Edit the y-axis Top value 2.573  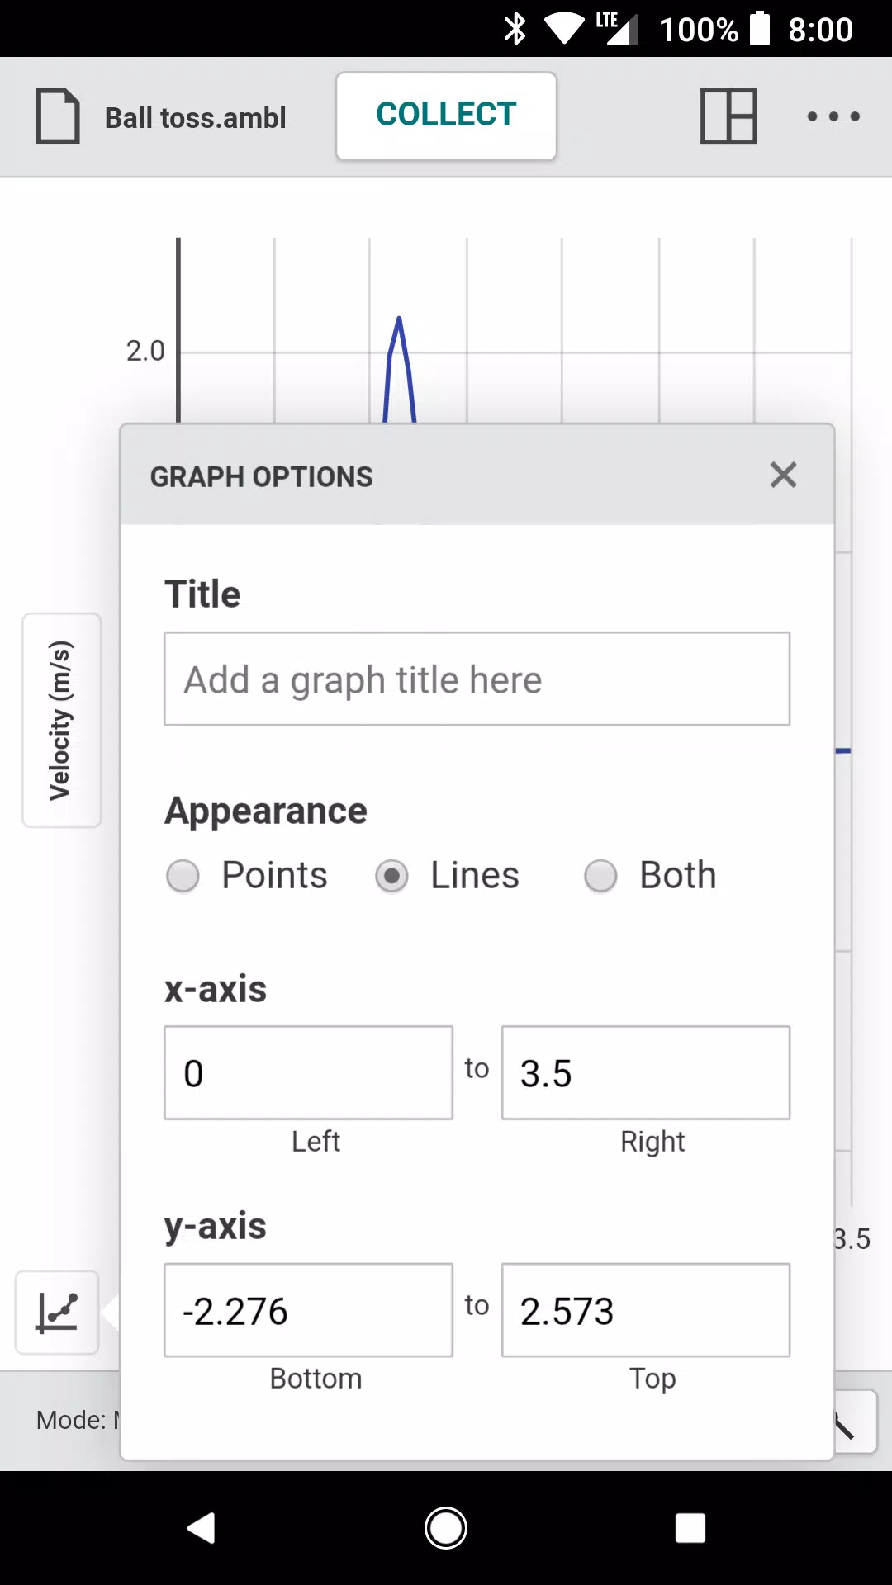click(646, 1310)
